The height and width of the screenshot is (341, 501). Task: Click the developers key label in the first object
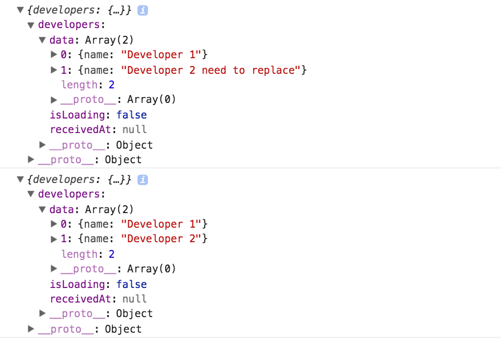click(70, 24)
